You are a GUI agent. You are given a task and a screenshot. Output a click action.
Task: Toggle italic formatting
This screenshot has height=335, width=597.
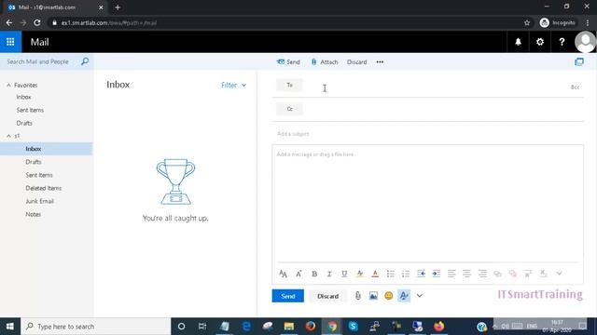point(329,274)
